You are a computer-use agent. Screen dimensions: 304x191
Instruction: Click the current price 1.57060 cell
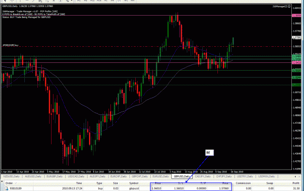click(x=224, y=189)
